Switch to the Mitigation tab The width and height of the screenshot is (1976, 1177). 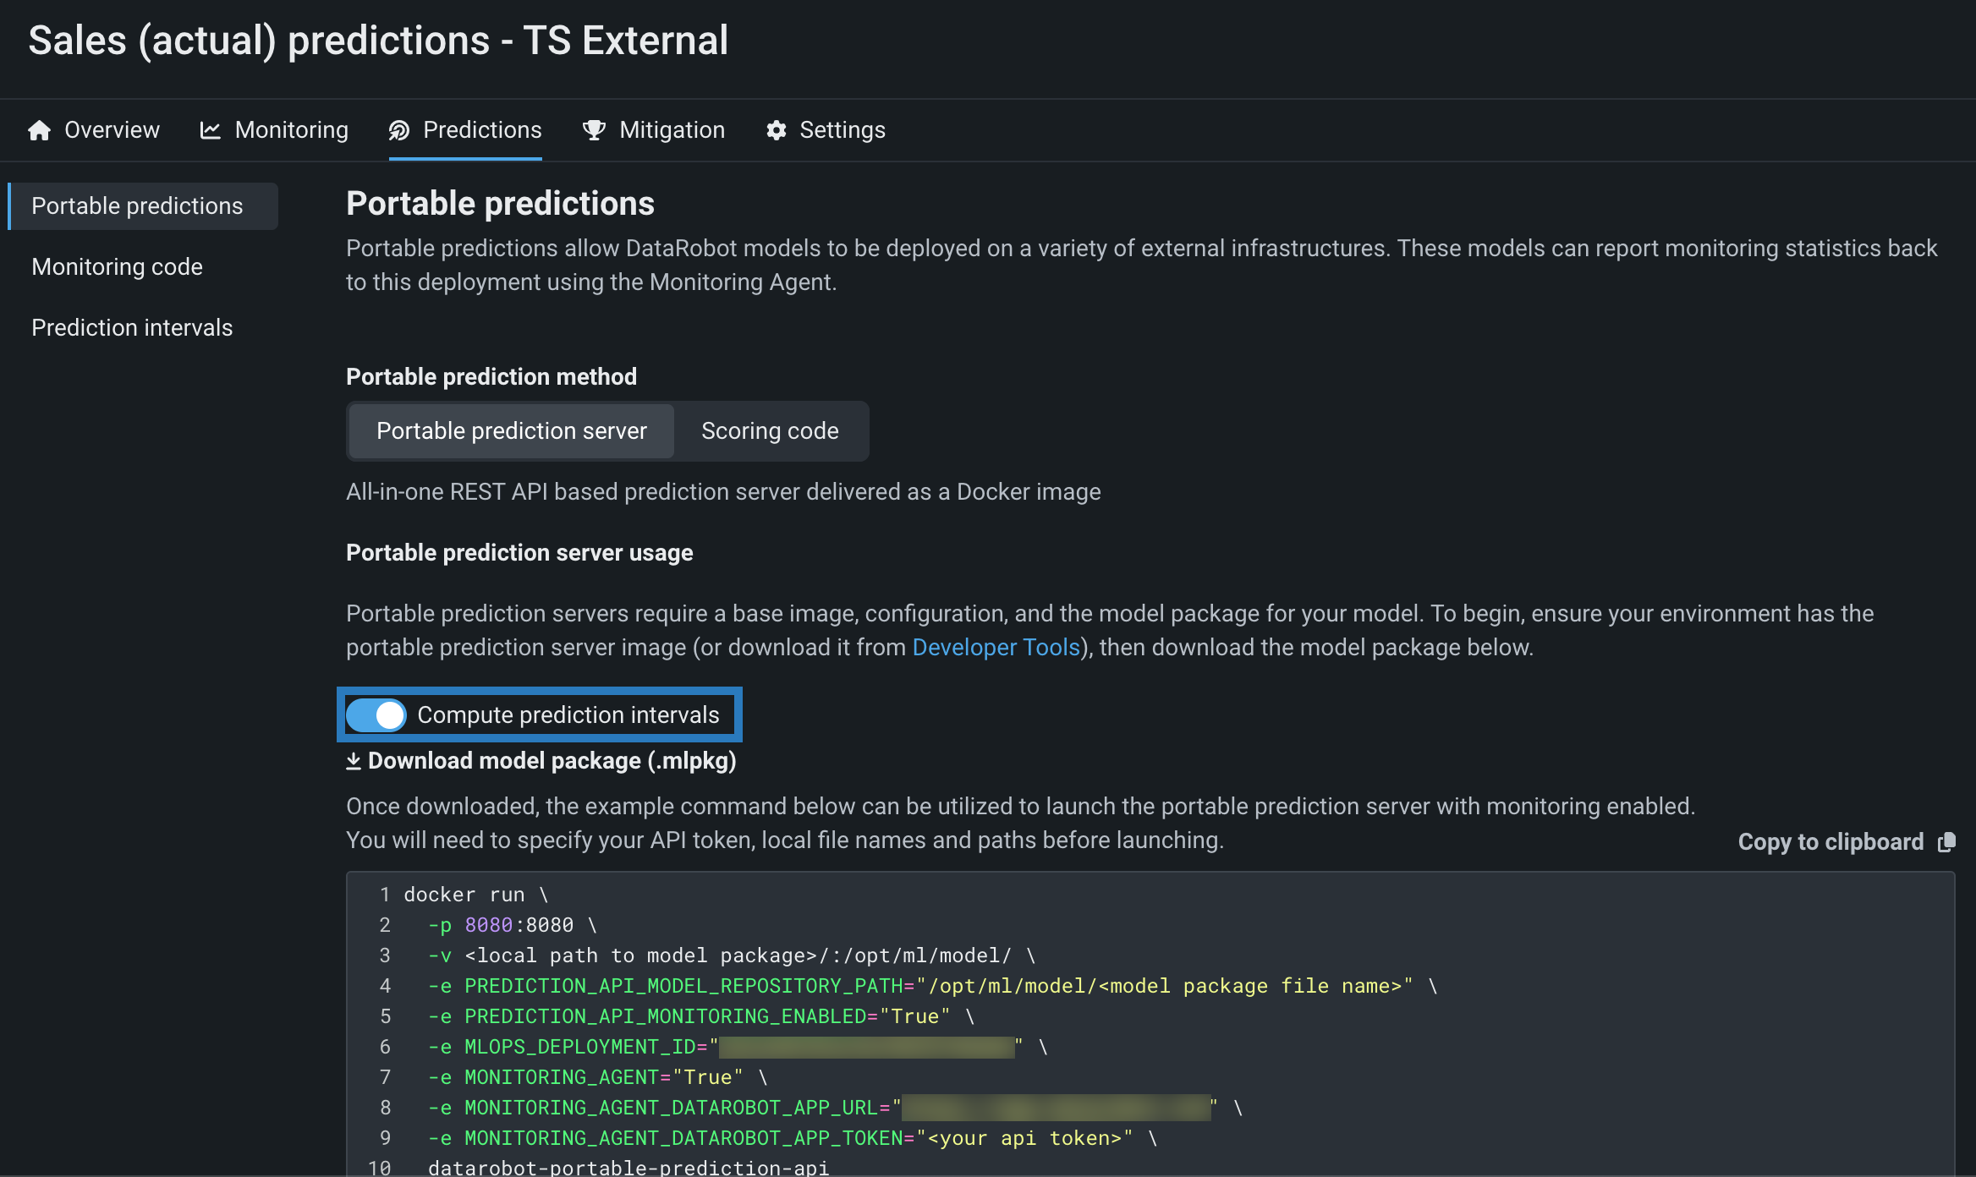672,130
